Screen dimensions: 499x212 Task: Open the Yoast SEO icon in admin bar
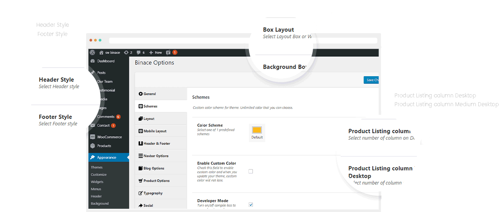tap(168, 52)
